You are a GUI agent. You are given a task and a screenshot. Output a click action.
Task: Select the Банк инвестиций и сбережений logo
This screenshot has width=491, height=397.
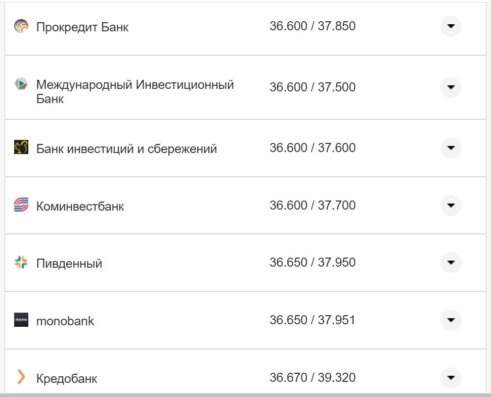click(x=20, y=148)
